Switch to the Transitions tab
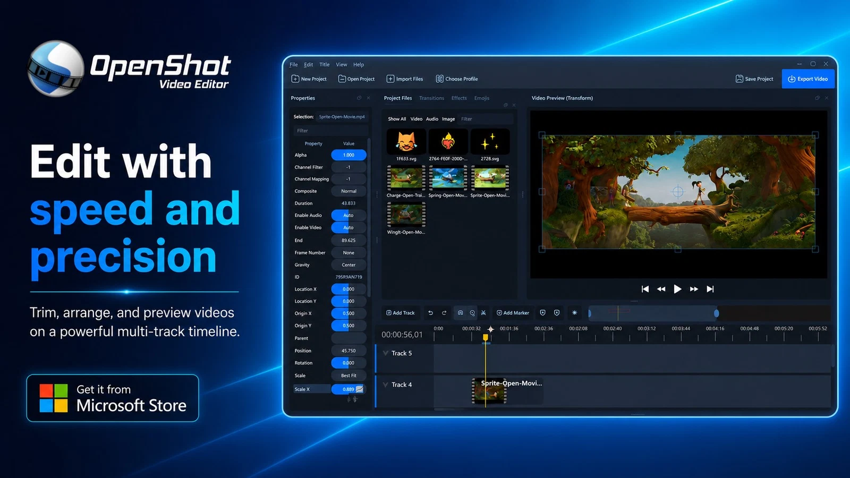The height and width of the screenshot is (478, 850). coord(431,98)
